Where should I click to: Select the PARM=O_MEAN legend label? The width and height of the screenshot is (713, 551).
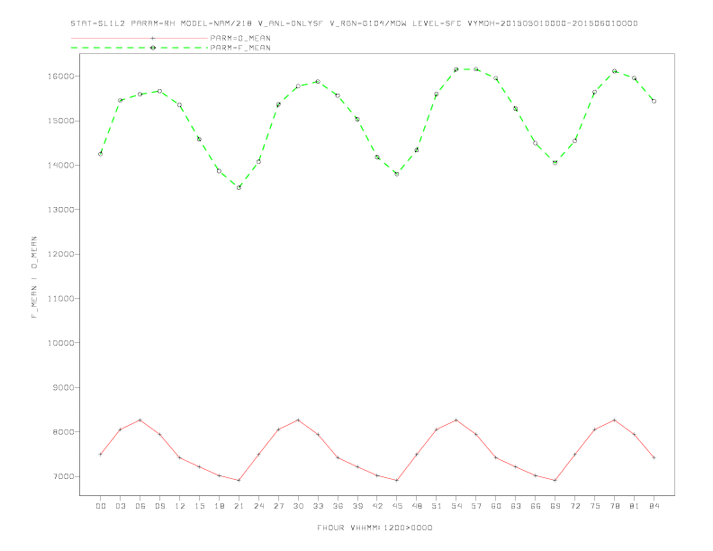tap(240, 38)
